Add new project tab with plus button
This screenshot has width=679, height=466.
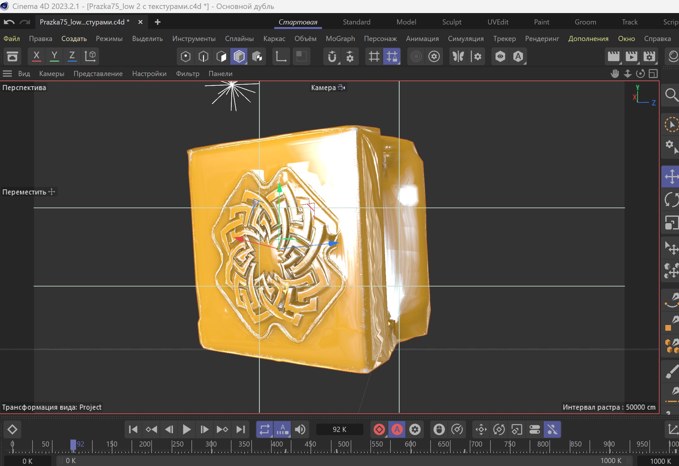pos(157,22)
